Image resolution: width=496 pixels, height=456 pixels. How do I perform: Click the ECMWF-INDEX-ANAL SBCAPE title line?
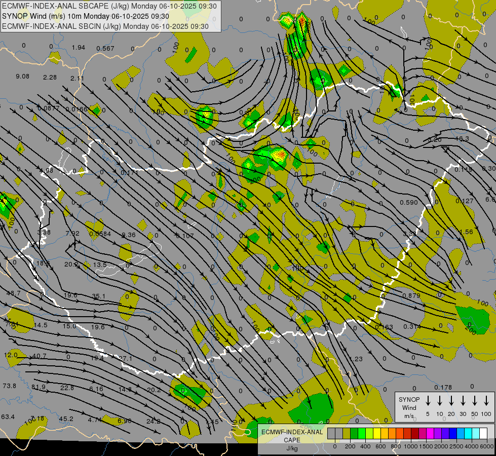(x=109, y=6)
